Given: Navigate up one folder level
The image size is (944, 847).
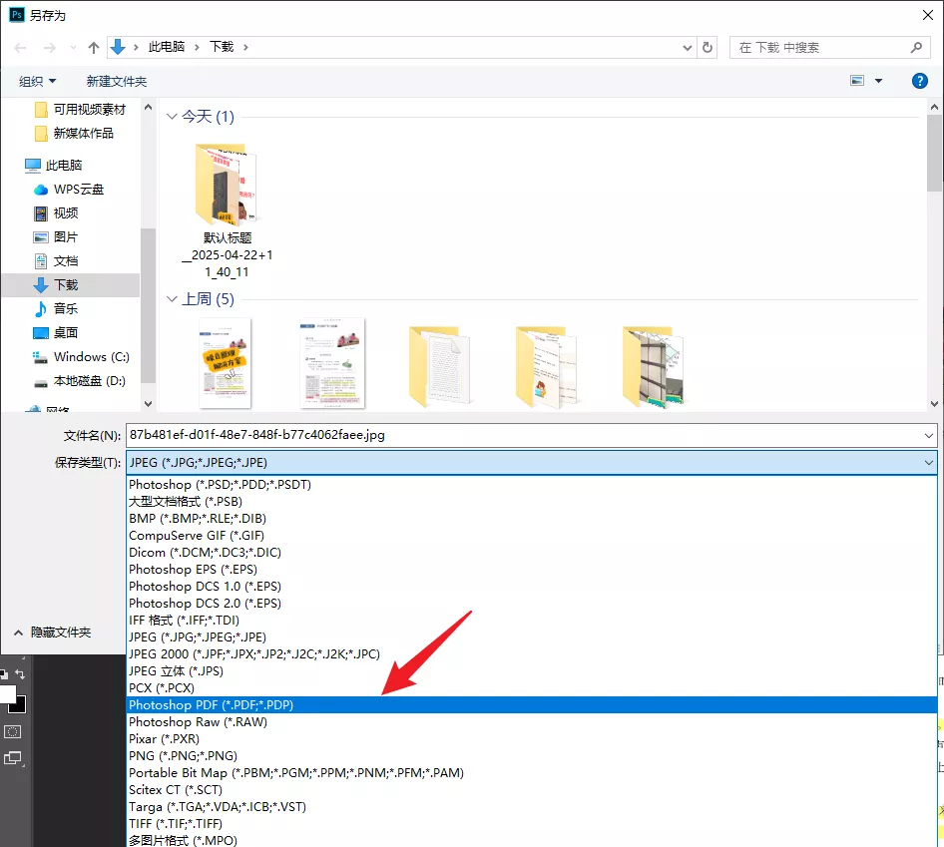Looking at the screenshot, I should [93, 46].
